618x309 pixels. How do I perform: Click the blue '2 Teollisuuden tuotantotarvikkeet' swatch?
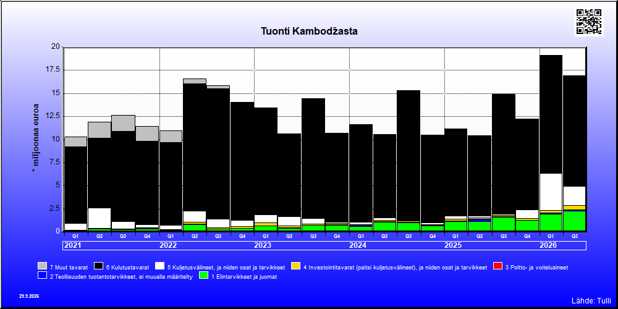[x=43, y=276]
